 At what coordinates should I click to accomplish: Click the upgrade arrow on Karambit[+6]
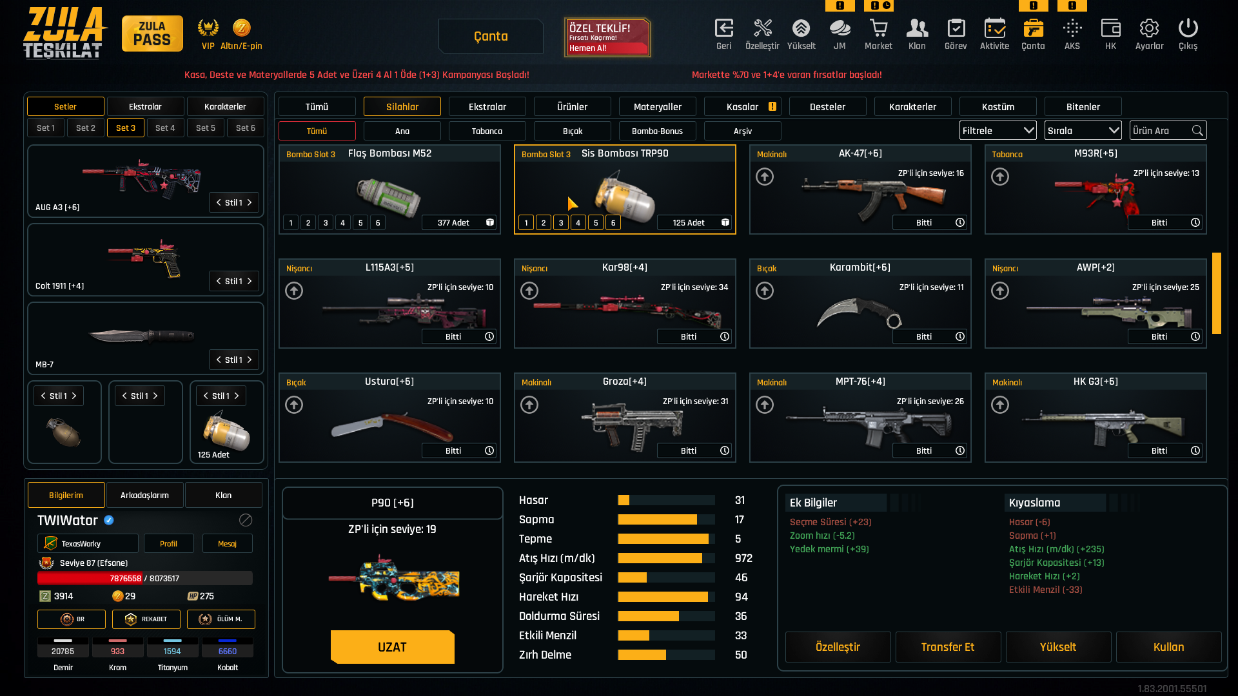point(765,291)
